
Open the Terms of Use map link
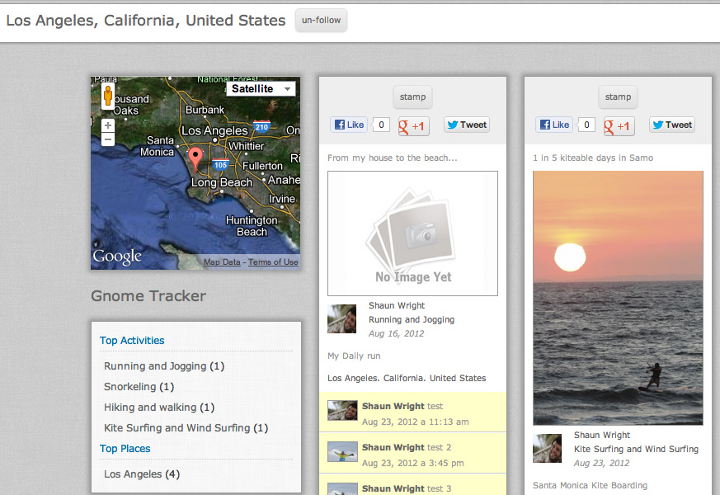(x=273, y=262)
